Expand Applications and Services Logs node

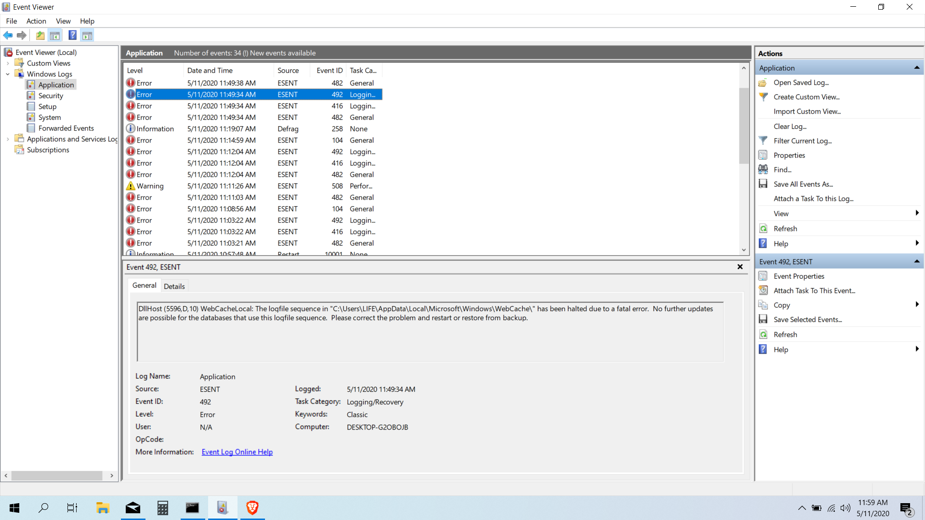click(x=8, y=139)
